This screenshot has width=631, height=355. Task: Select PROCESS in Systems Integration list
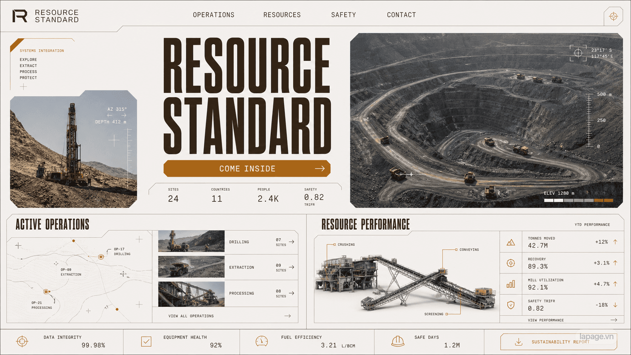[x=28, y=72]
